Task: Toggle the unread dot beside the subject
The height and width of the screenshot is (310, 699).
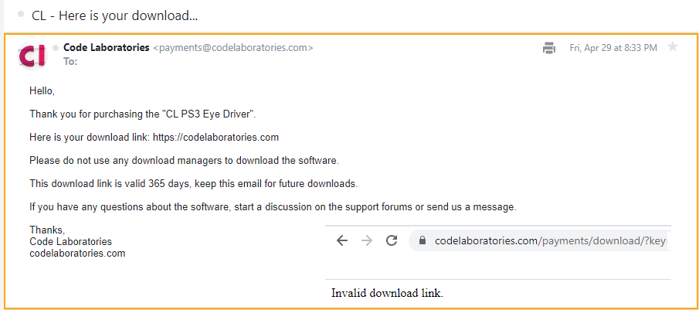Action: pyautogui.click(x=21, y=15)
